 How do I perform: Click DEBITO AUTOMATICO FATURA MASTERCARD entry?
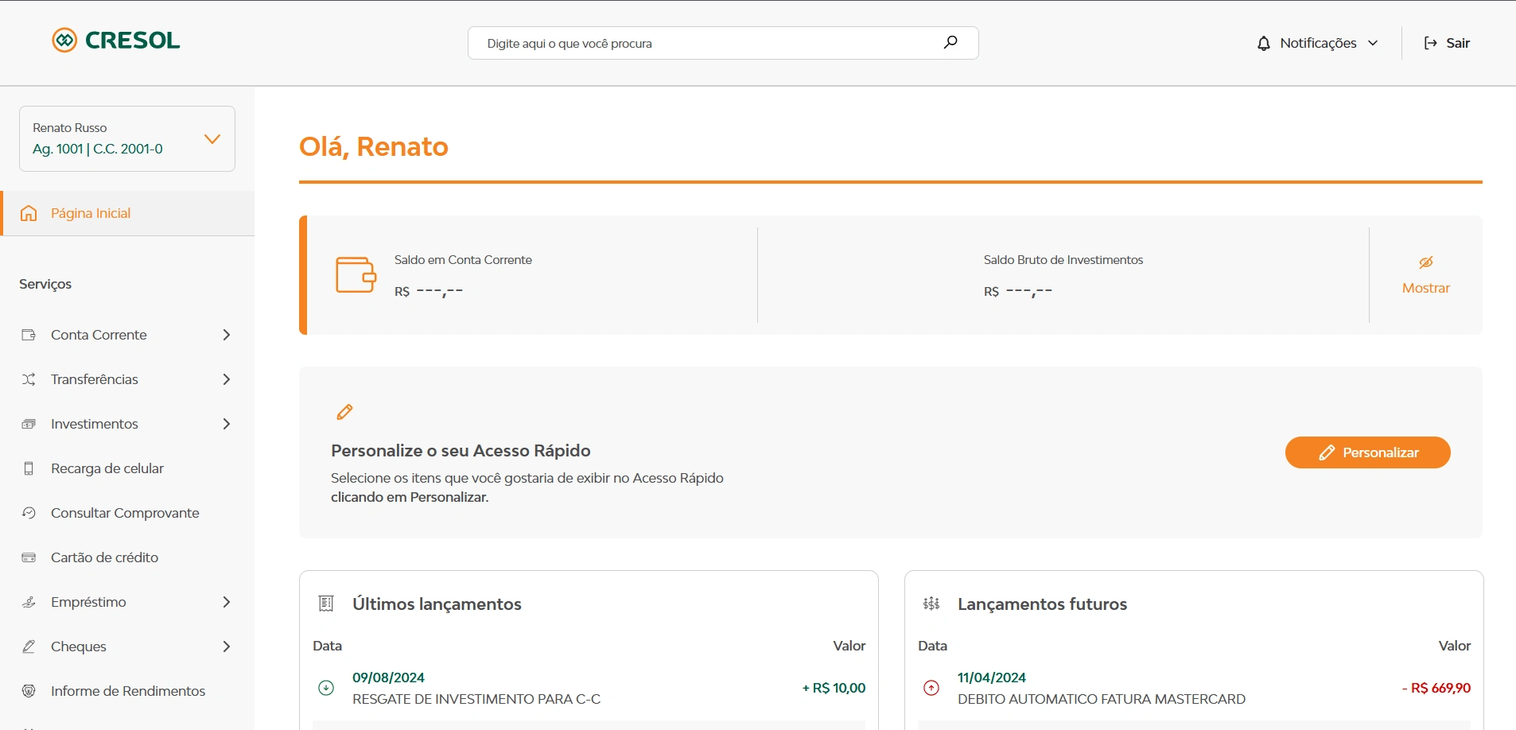pos(1102,699)
